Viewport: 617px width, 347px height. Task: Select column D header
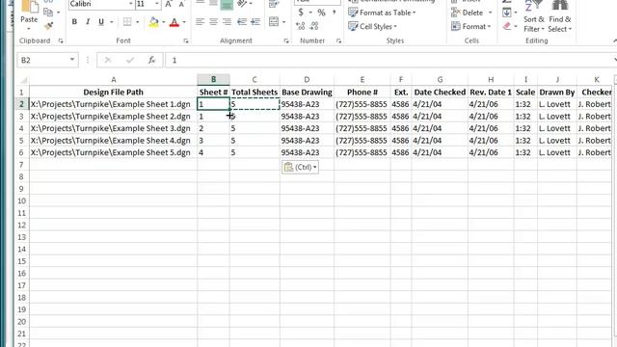coord(307,79)
